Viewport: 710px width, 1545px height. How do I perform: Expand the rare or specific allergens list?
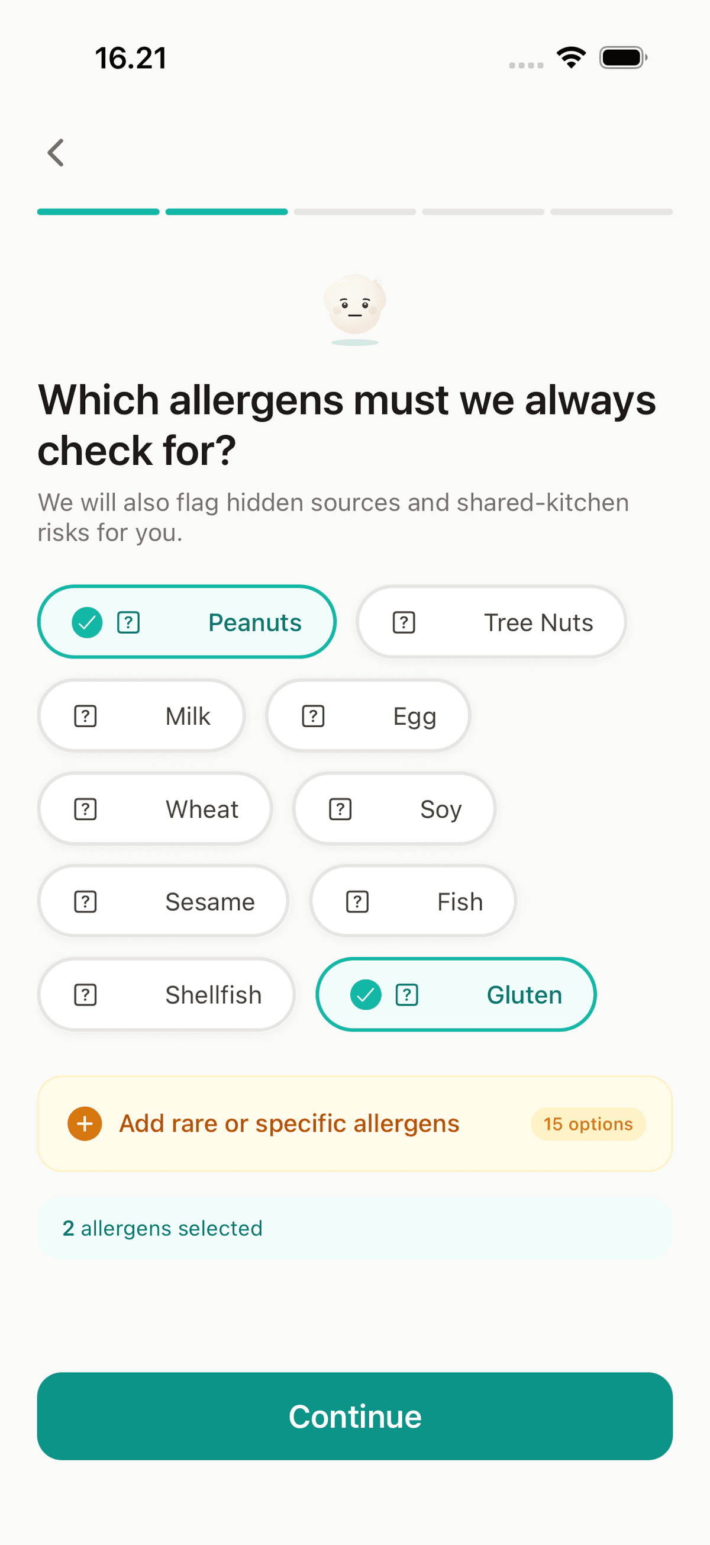pyautogui.click(x=289, y=1123)
